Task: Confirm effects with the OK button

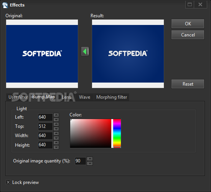Action: pyautogui.click(x=188, y=24)
